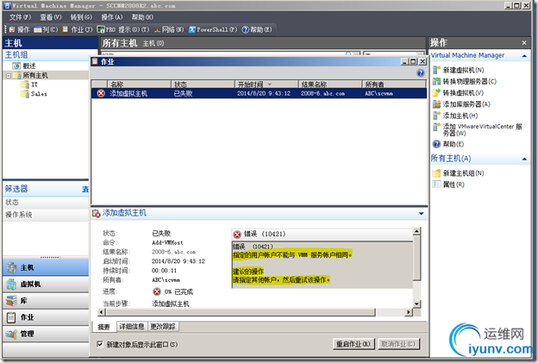Select the 所有主机 tree folder
This screenshot has width=538, height=363.
tap(31, 76)
